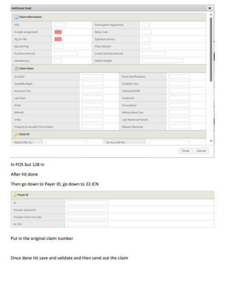Click the scrollbar down arrow

pos(211,141)
